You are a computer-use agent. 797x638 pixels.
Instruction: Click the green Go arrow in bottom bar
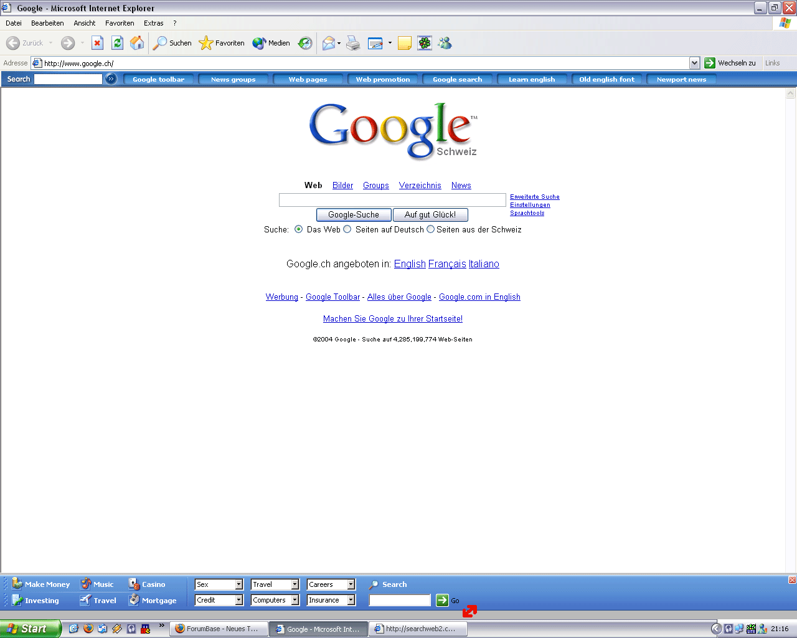click(442, 600)
